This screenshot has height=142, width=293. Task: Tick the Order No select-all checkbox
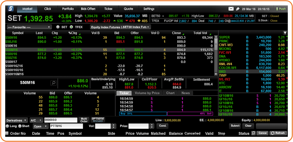[7, 133]
